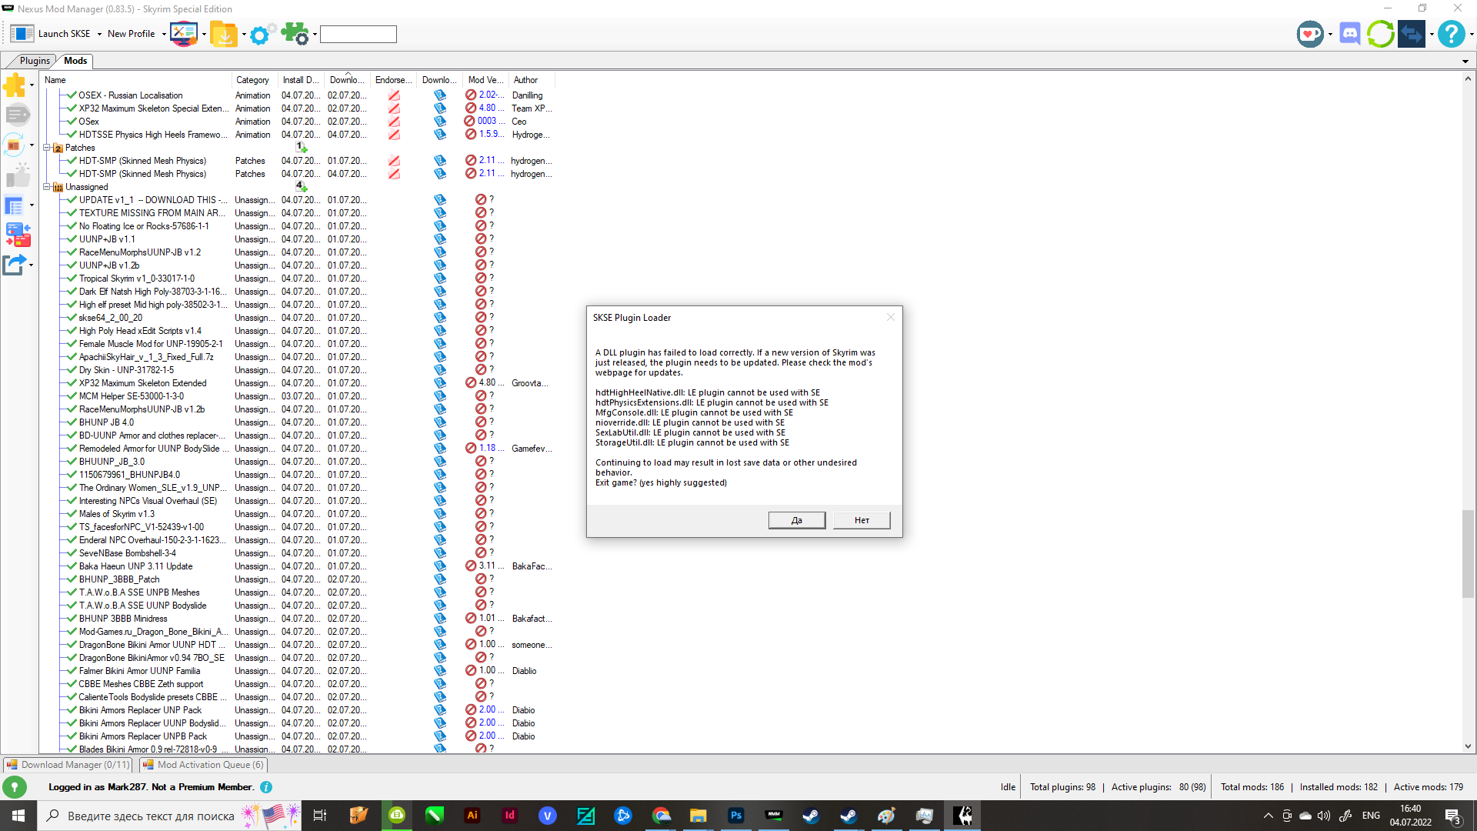Sort by the Author column header
1477x831 pixels.
point(532,80)
